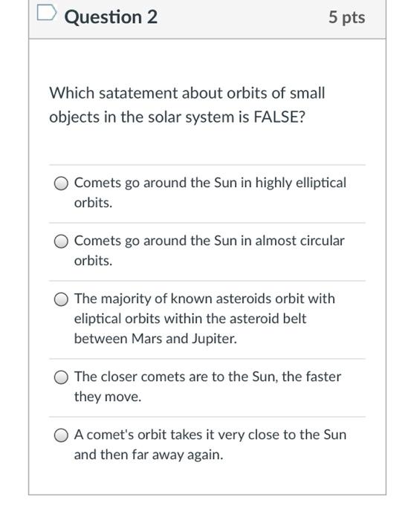Click the 'Comets go around the Sun in highly elliptical' label

point(210,183)
